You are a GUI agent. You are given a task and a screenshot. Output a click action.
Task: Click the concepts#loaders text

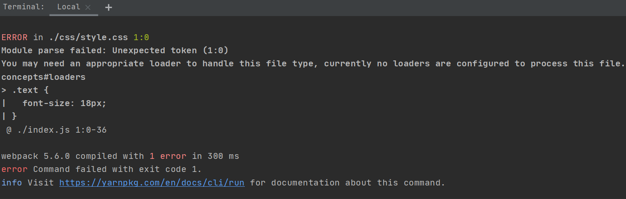pyautogui.click(x=43, y=77)
